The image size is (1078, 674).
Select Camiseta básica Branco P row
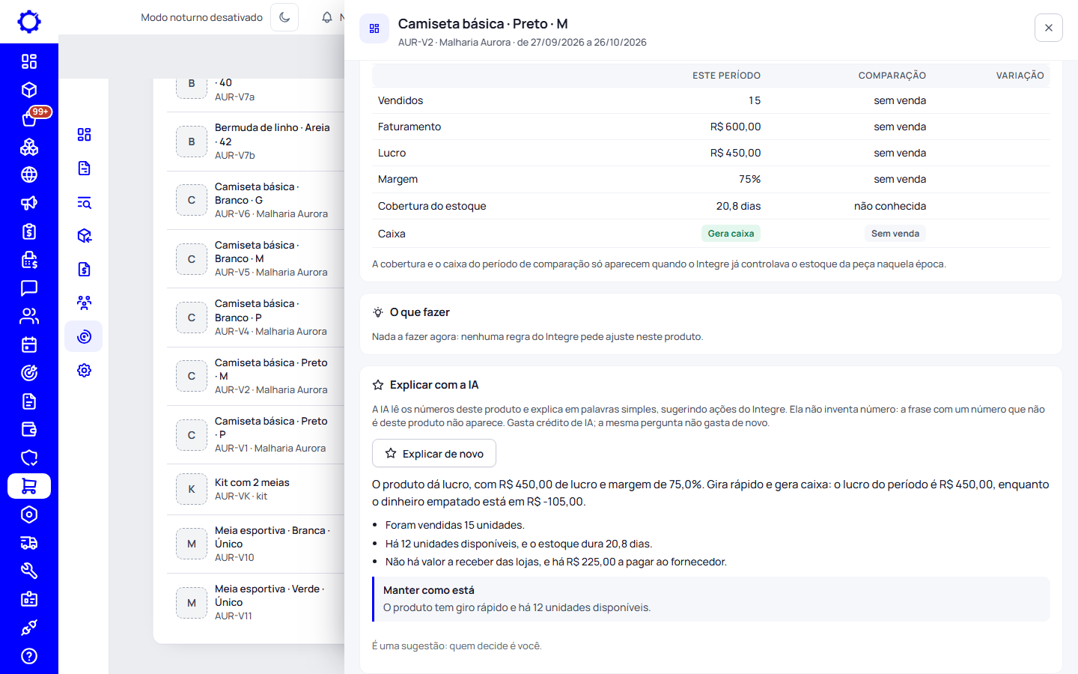255,318
